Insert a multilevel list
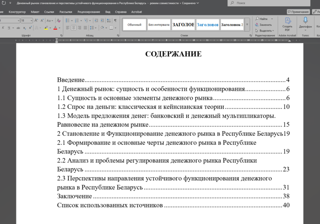This screenshot has height=224, width=320. (x=86, y=20)
